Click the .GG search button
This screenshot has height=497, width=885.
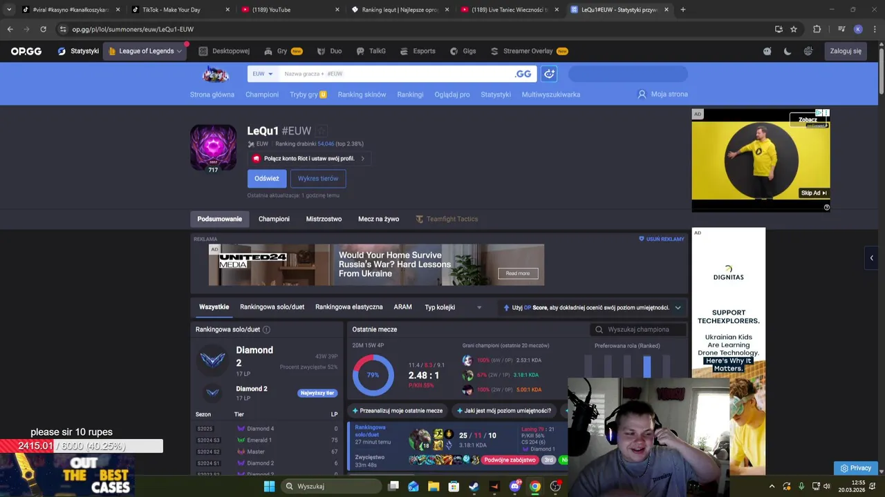coord(523,74)
